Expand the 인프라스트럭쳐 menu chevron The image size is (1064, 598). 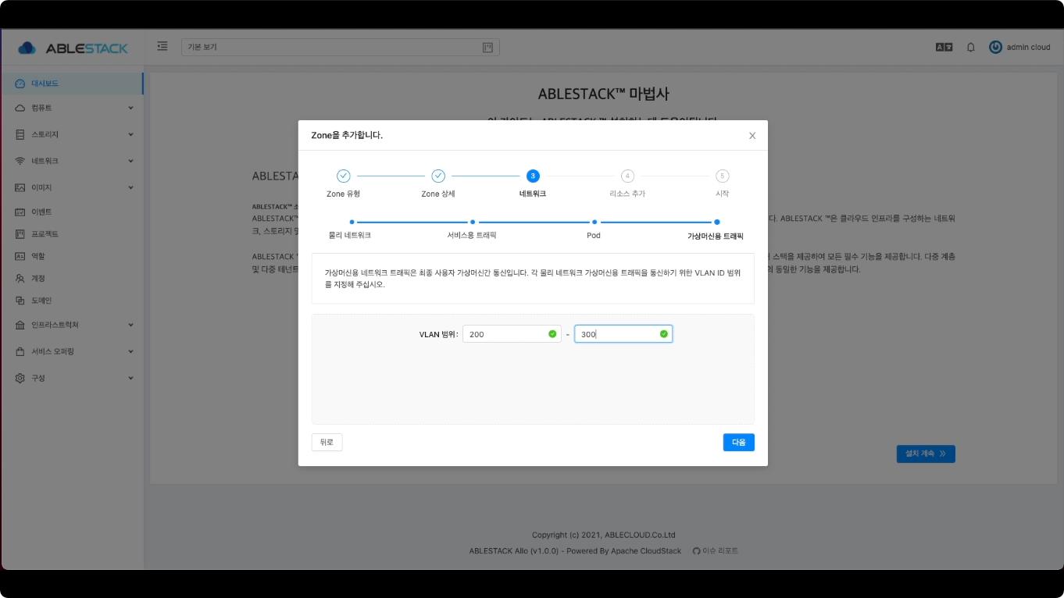130,325
